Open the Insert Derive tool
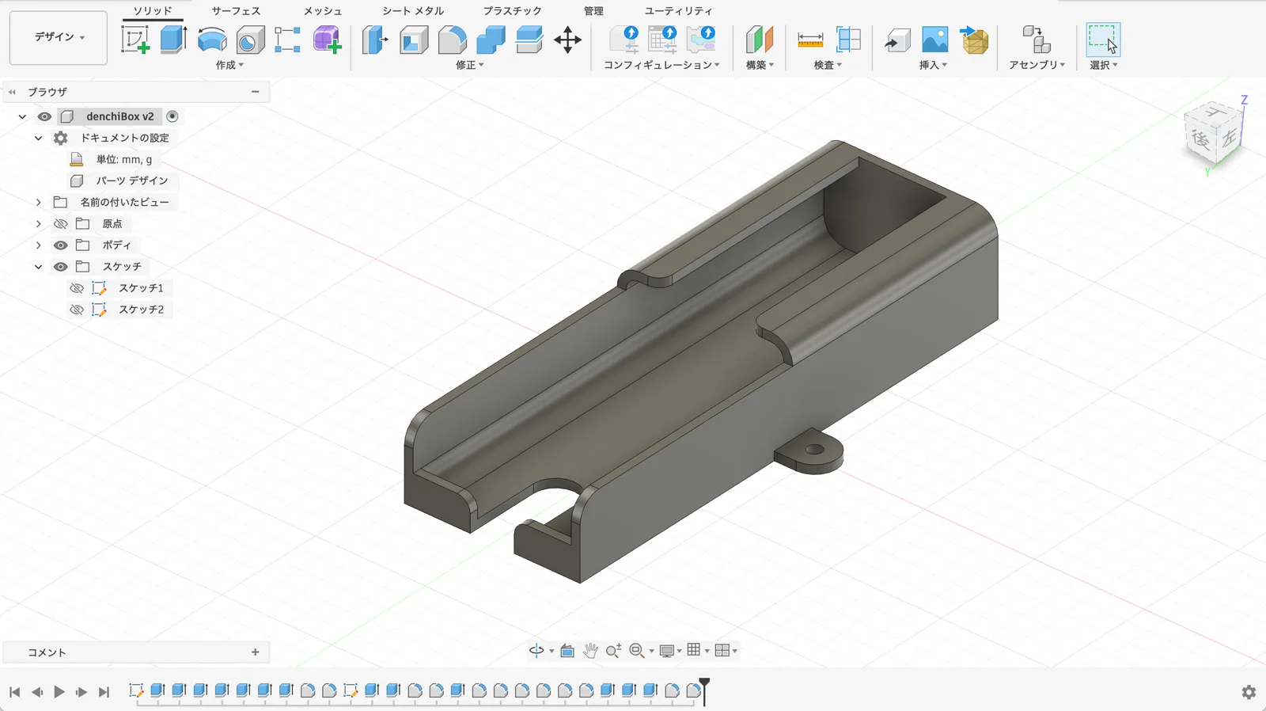 (897, 40)
